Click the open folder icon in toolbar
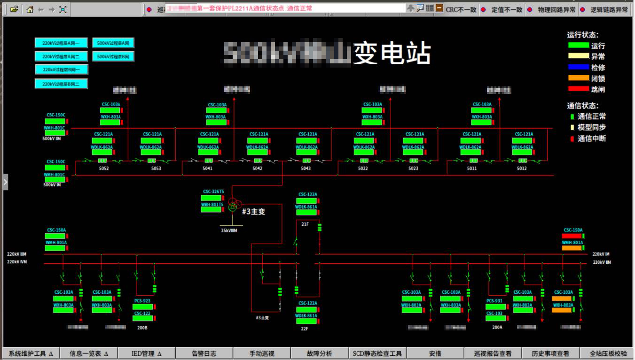Viewport: 635px width, 360px height. pos(14,9)
